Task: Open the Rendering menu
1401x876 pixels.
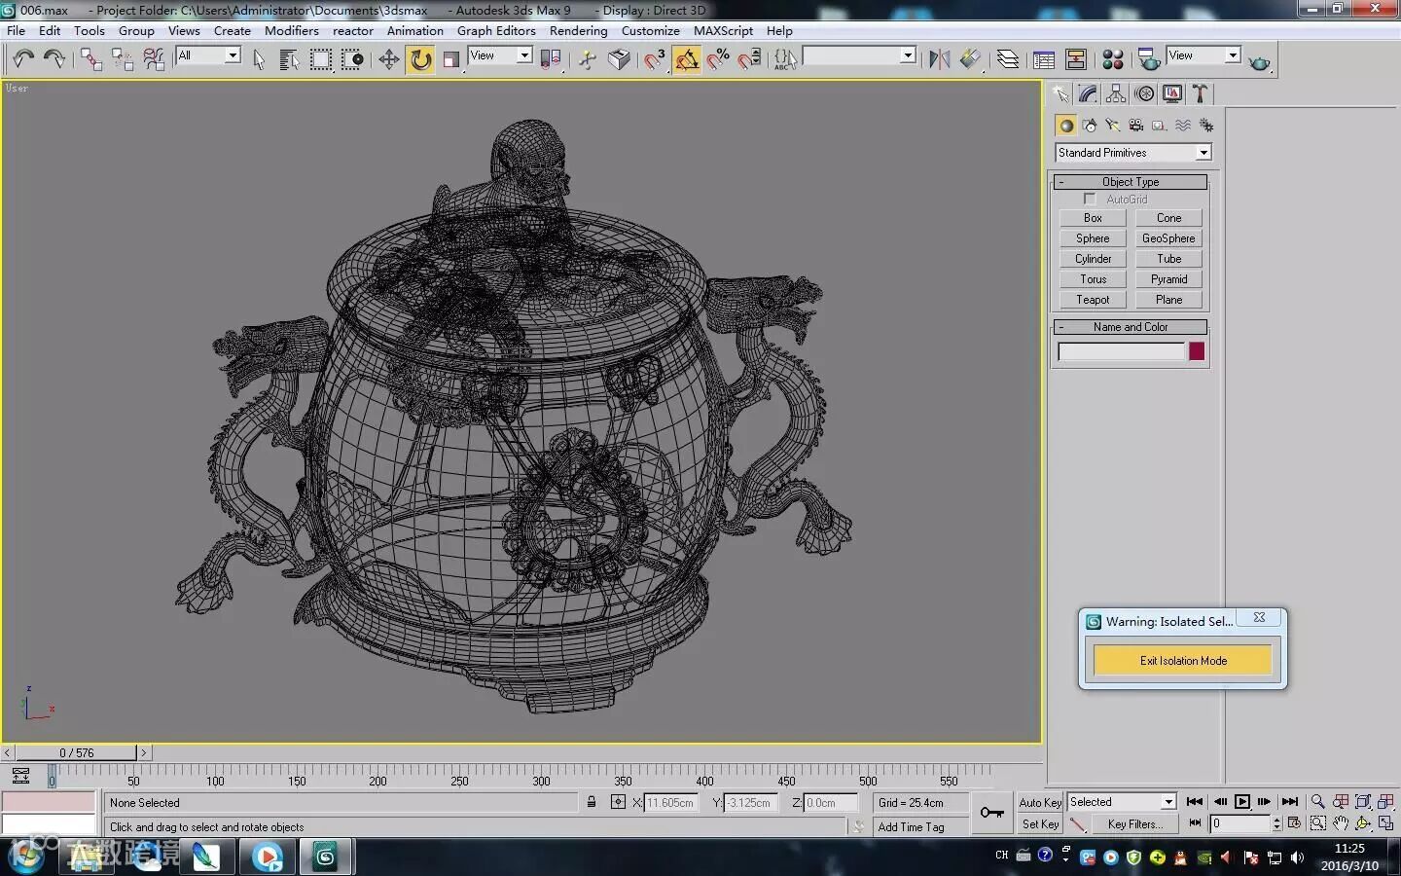Action: coord(578,30)
